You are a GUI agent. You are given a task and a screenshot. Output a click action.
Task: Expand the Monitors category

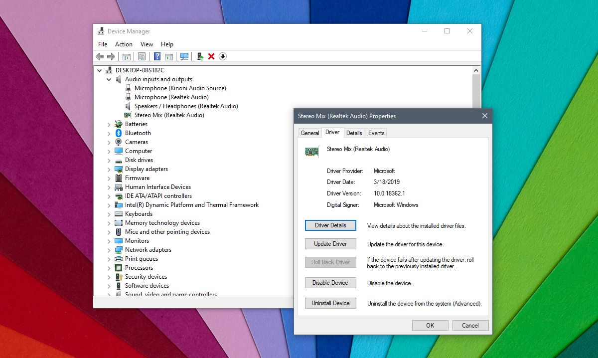tap(109, 241)
